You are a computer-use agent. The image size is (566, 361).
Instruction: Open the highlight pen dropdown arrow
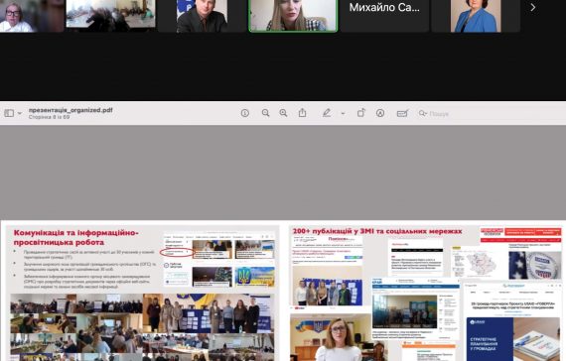(x=343, y=113)
